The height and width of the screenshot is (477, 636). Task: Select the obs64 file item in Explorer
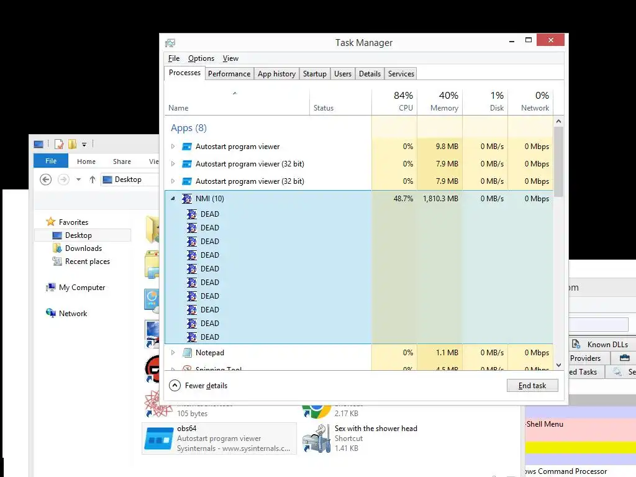[x=219, y=438]
